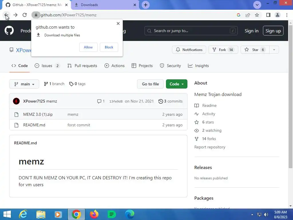Open Microsoft Edge from taskbar

point(130,214)
